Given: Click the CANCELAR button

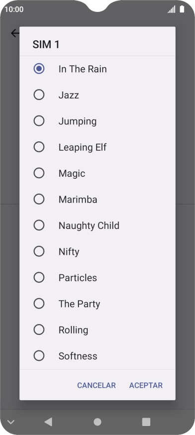Looking at the screenshot, I should coord(96,385).
